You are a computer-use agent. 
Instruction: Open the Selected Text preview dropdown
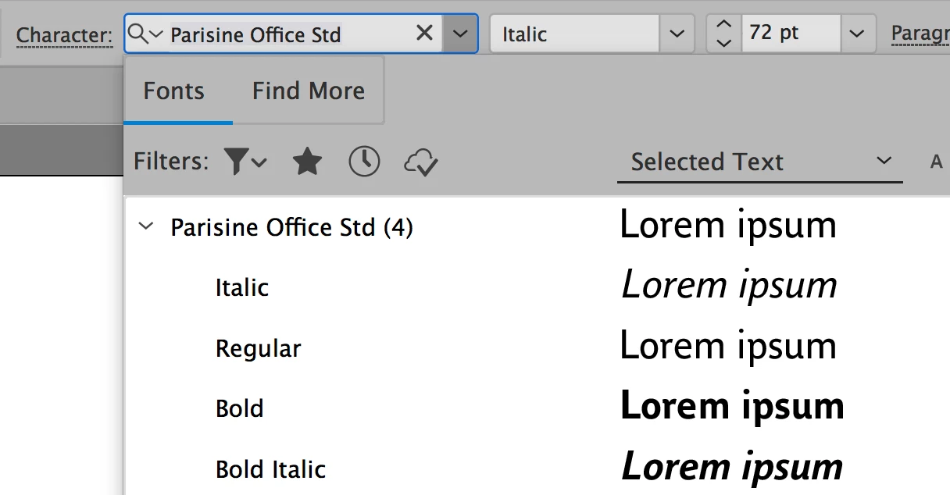pos(760,162)
